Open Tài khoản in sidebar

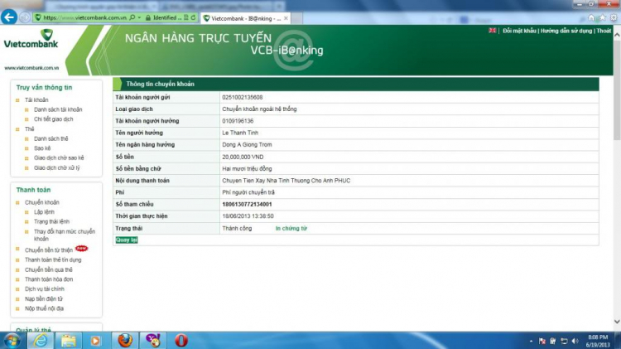tap(36, 100)
